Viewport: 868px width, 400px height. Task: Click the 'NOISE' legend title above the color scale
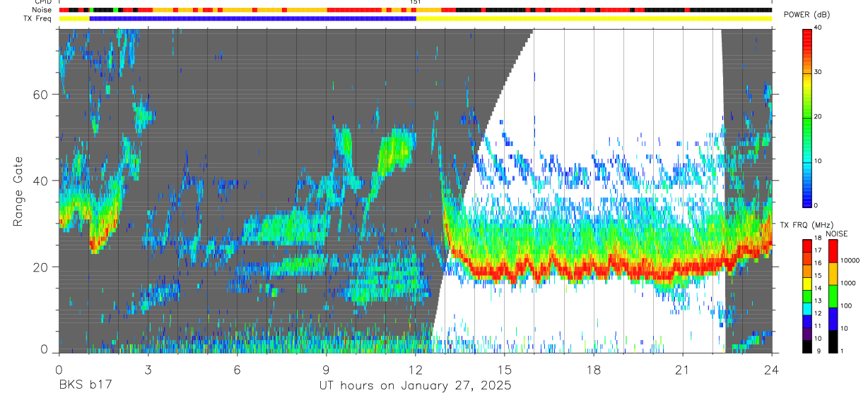tap(837, 234)
